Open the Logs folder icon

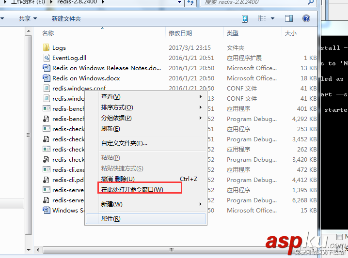tap(46, 47)
